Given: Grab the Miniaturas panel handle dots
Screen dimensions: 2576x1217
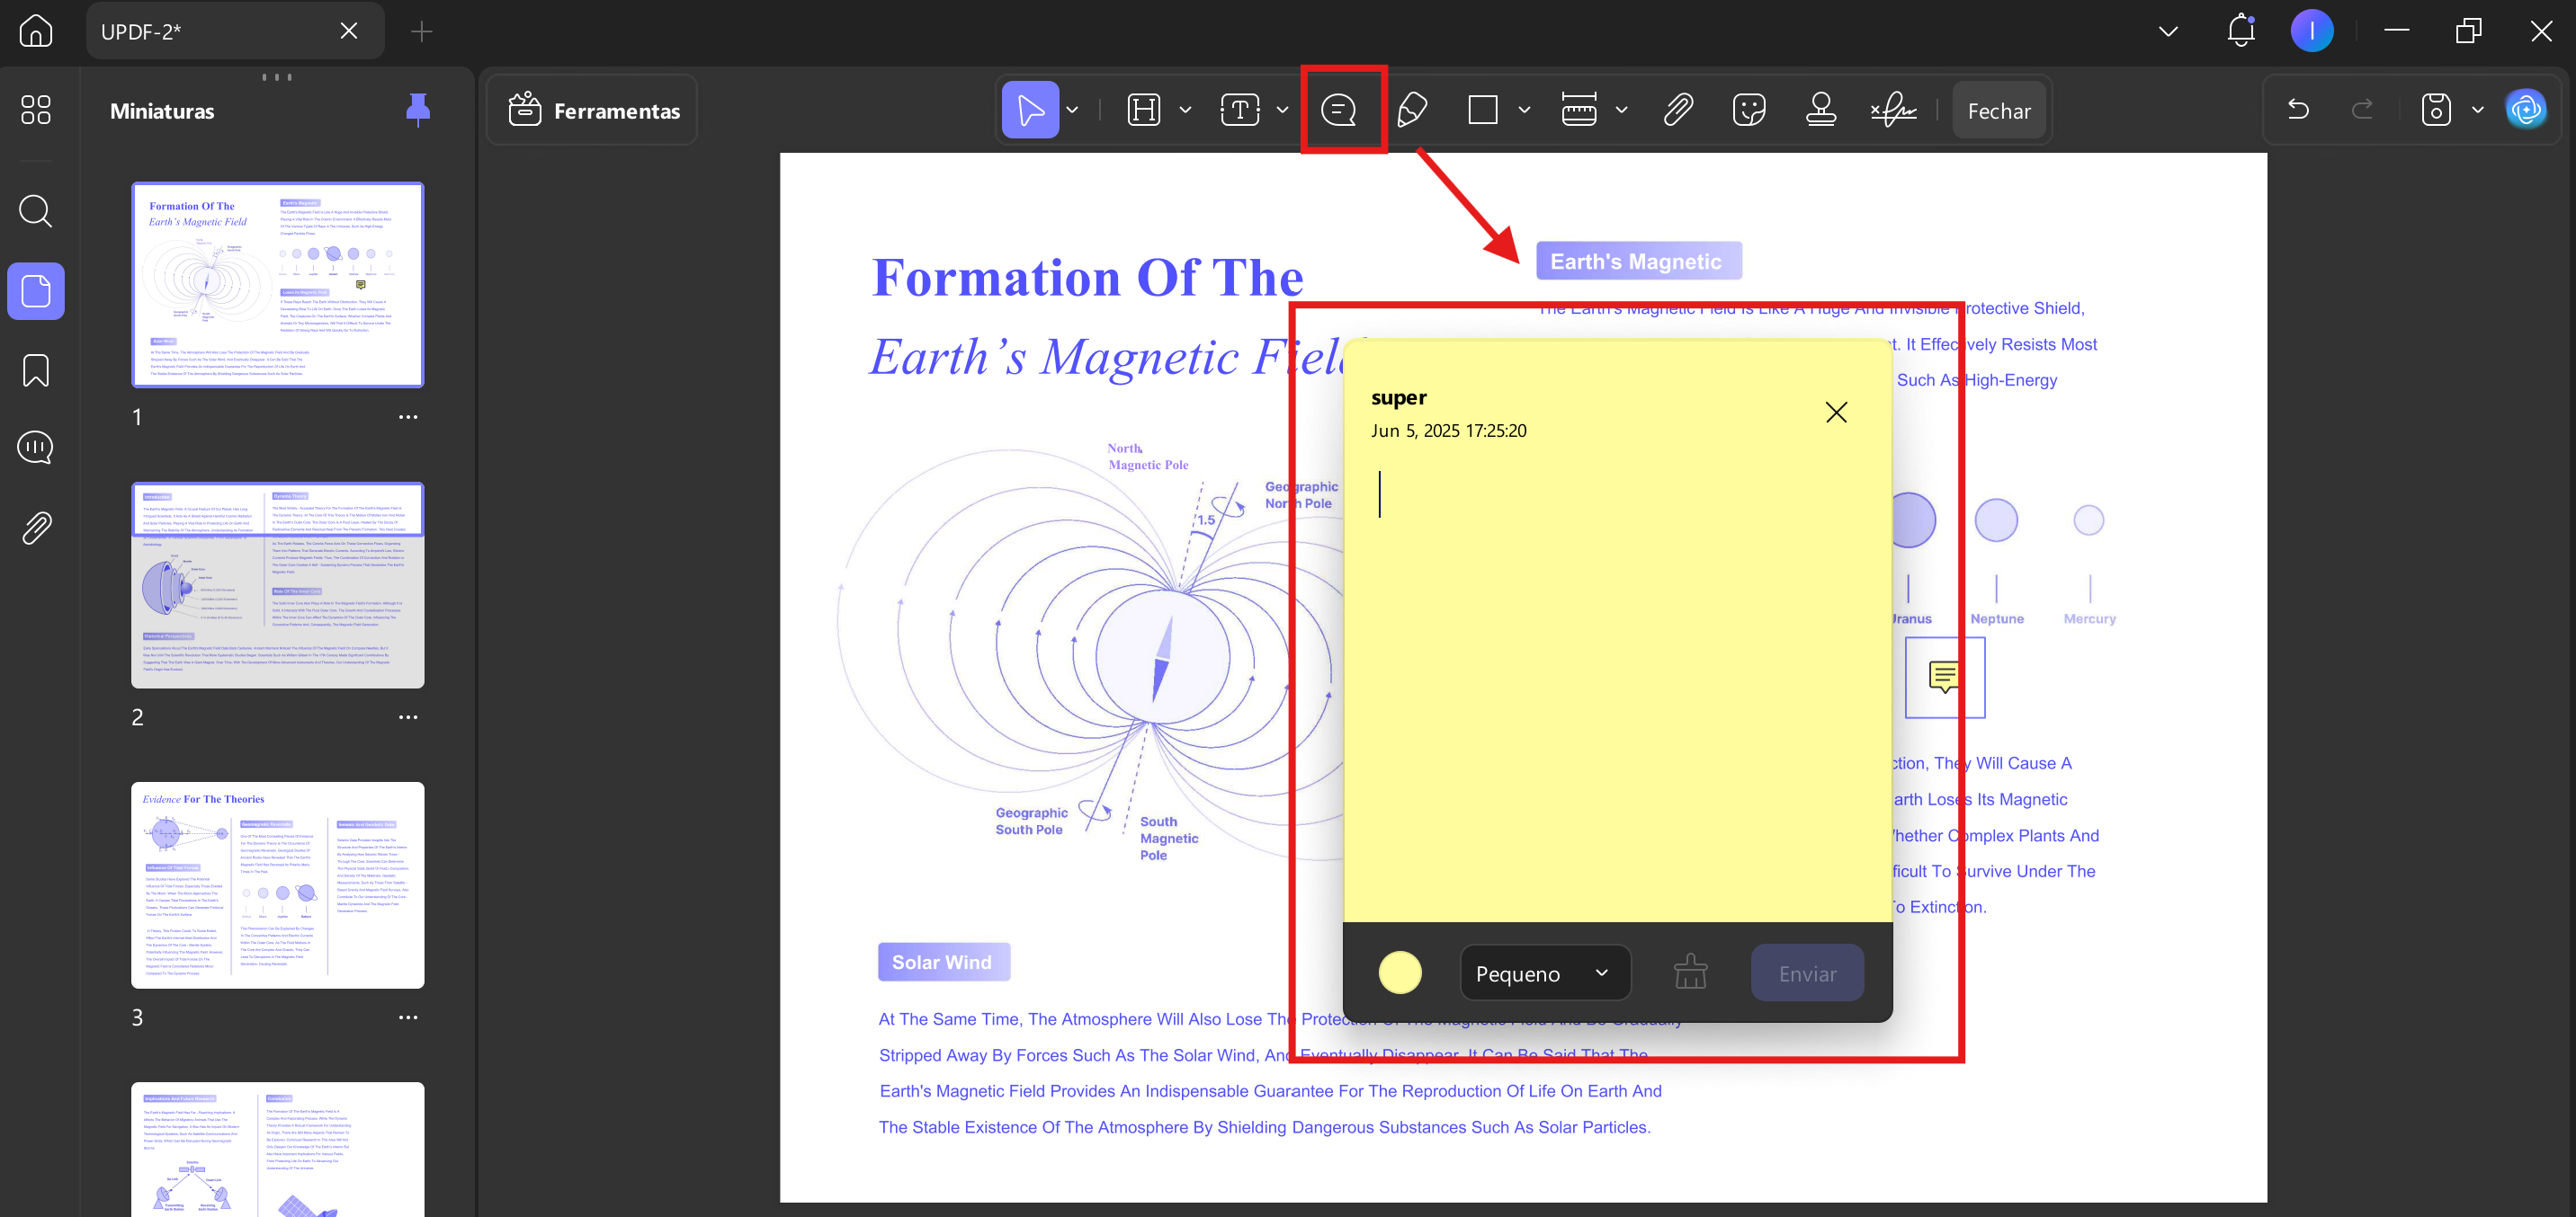Looking at the screenshot, I should coord(277,77).
